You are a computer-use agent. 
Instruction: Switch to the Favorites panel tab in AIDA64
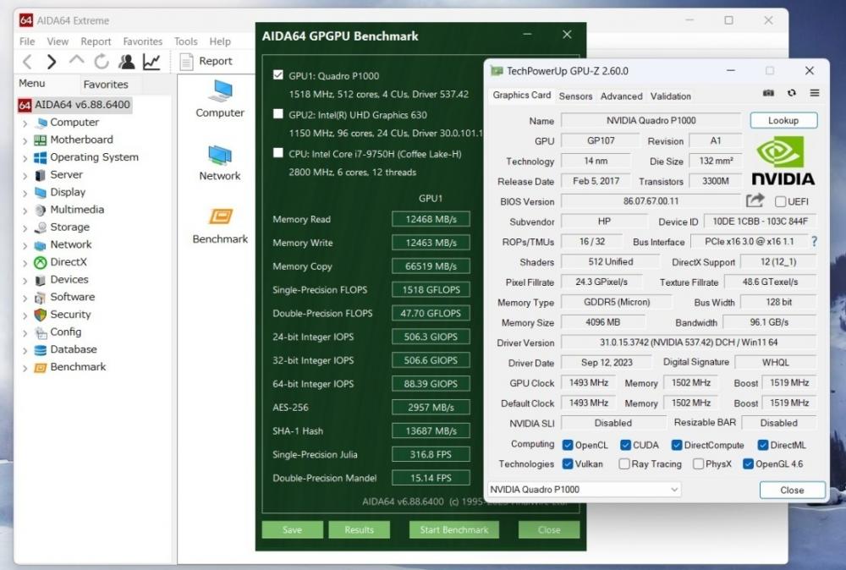(106, 84)
